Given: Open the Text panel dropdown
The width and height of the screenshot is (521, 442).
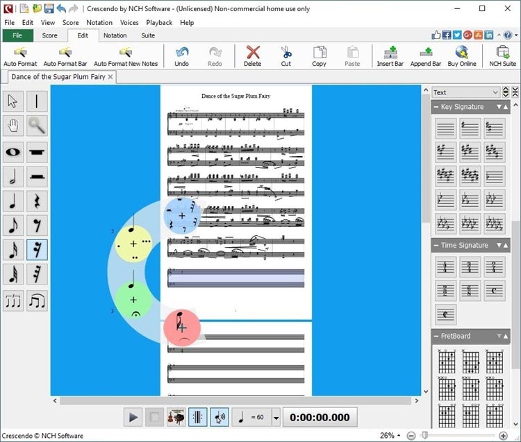Looking at the screenshot, I should [466, 92].
